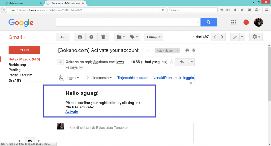Viewport: 271px width, 146px height.
Task: Click the browser address bar
Action: (x=88, y=10)
